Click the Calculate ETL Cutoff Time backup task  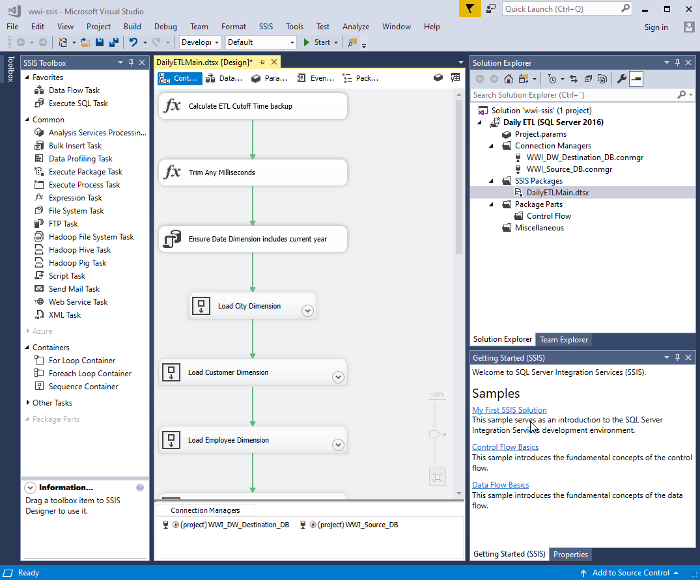(x=253, y=106)
